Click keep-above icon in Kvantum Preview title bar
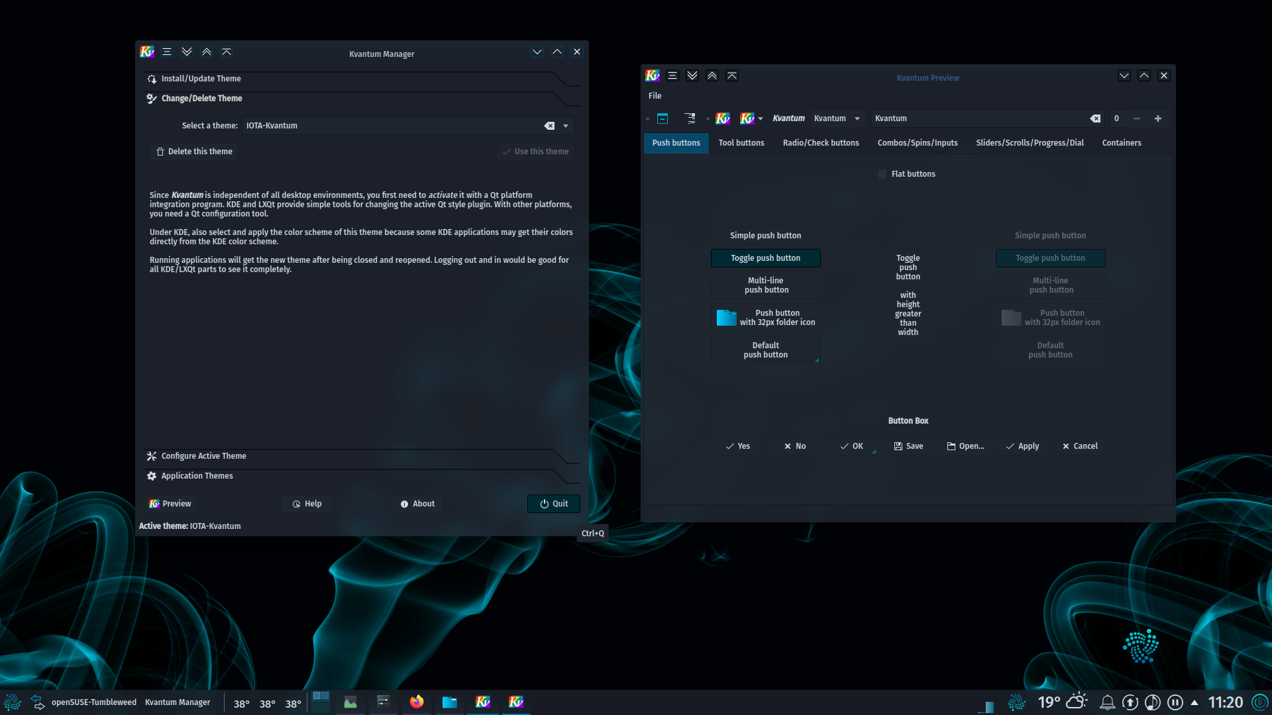1272x715 pixels. [732, 75]
